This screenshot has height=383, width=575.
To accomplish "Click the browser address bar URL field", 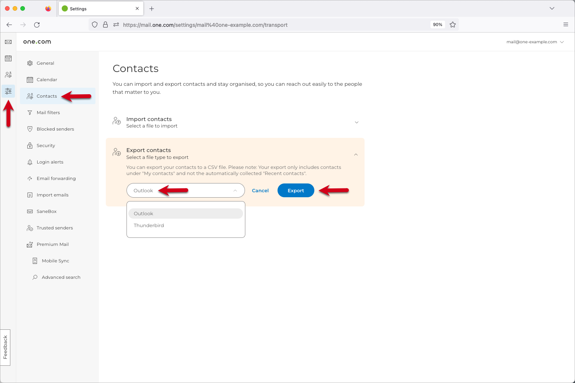I will click(205, 25).
